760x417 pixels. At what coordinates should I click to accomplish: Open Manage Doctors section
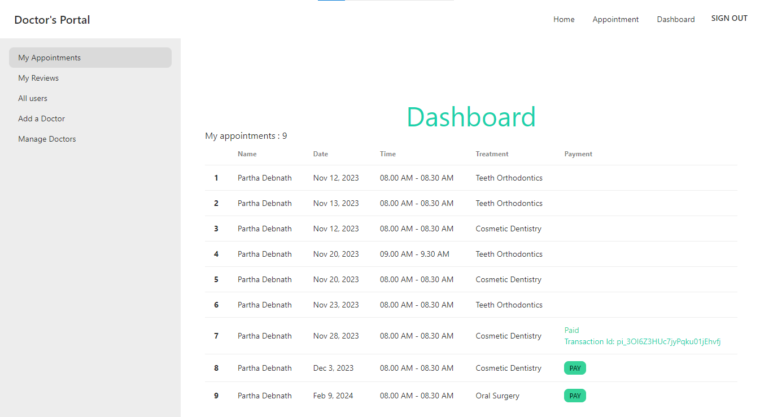coord(47,139)
